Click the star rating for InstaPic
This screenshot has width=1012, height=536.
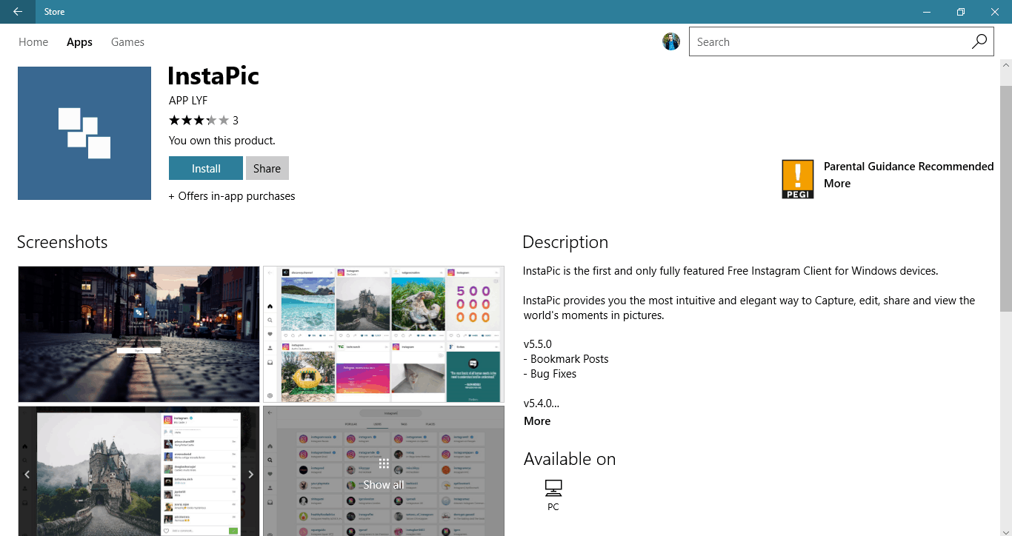point(199,120)
